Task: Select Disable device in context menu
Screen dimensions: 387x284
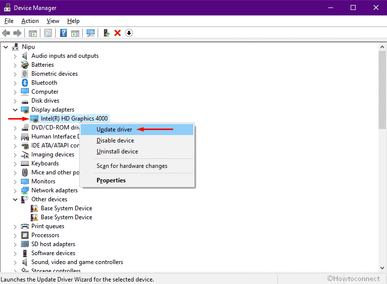Action: point(115,141)
